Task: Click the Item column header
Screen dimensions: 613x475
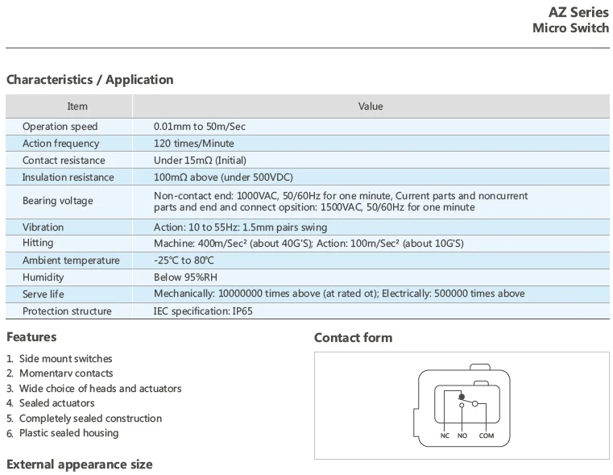Action: 77,106
